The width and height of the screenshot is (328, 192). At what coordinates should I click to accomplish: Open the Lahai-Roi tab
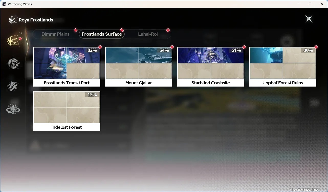point(148,34)
